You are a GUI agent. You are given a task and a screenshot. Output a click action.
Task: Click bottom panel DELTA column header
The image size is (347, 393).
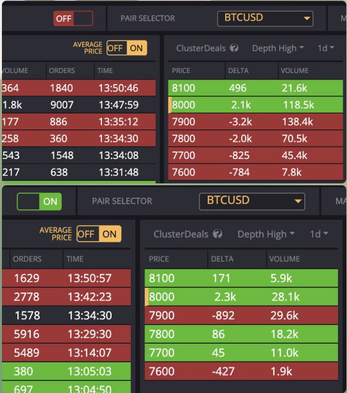tap(222, 258)
